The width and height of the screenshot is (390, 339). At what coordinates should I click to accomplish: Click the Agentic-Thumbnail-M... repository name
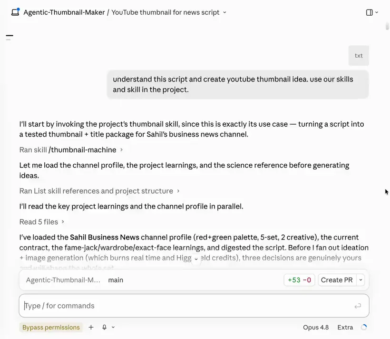pos(63,280)
